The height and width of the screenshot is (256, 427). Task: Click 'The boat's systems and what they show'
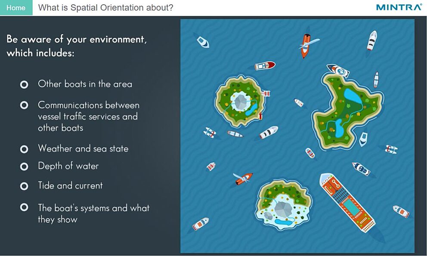point(94,213)
